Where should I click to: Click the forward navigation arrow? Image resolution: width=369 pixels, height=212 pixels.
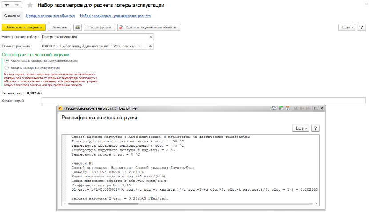point(17,5)
